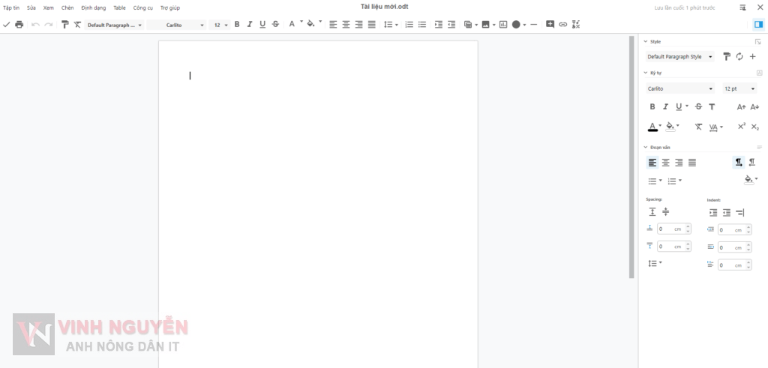Click the numbered list icon in toolbar
768x368 pixels.
pyautogui.click(x=409, y=25)
